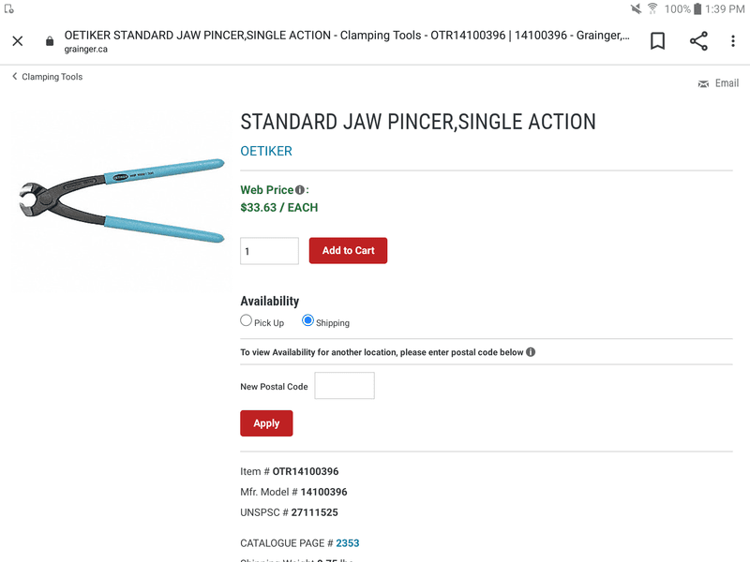Go back to Clamping Tools category
750x562 pixels.
pos(52,77)
